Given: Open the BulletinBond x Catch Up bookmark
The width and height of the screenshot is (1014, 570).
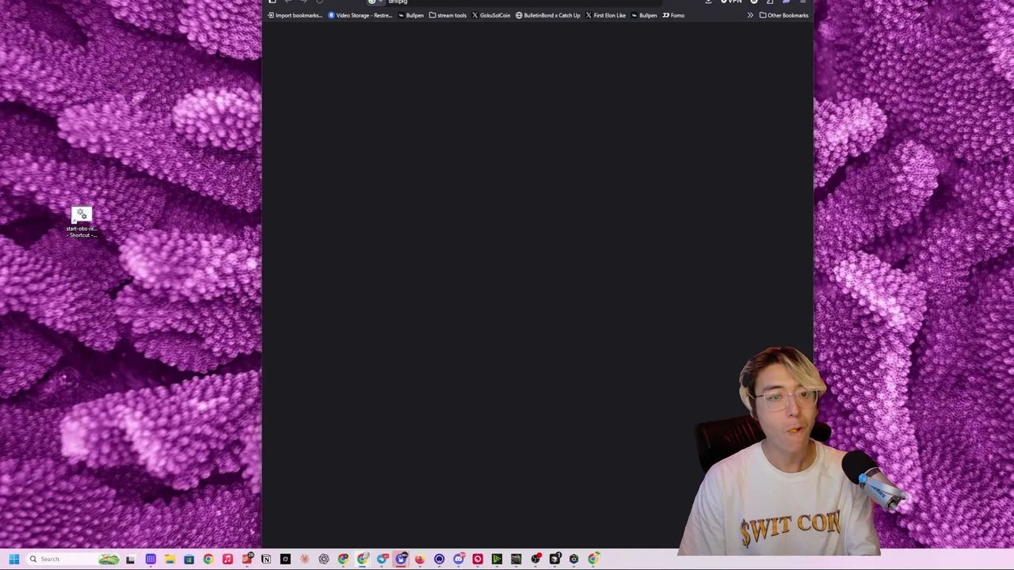Looking at the screenshot, I should point(547,15).
